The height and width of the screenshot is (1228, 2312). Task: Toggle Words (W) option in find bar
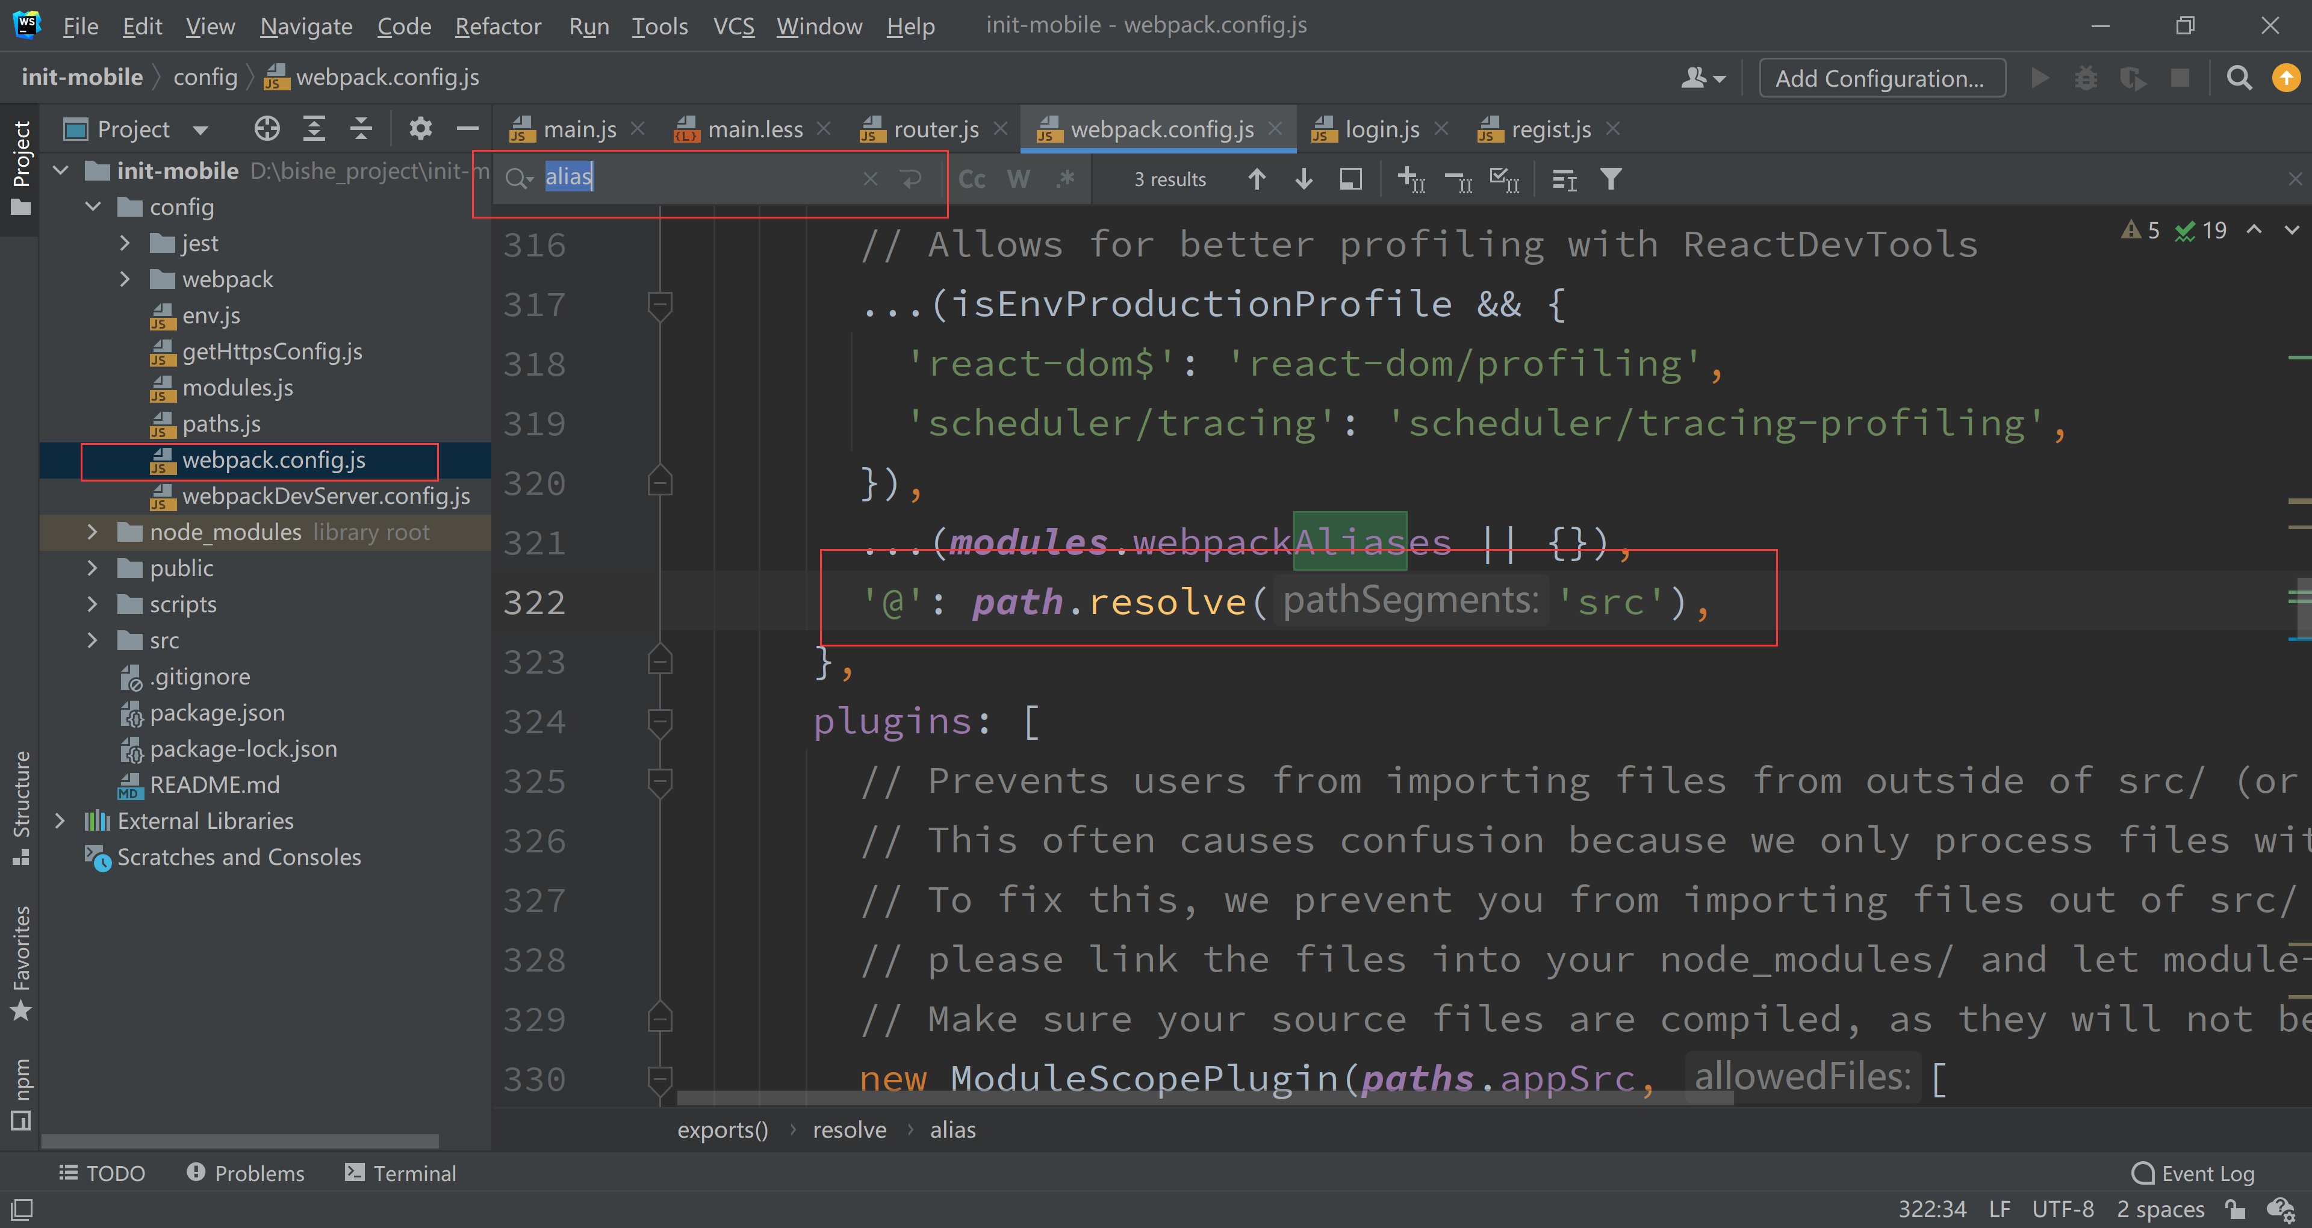point(1018,179)
